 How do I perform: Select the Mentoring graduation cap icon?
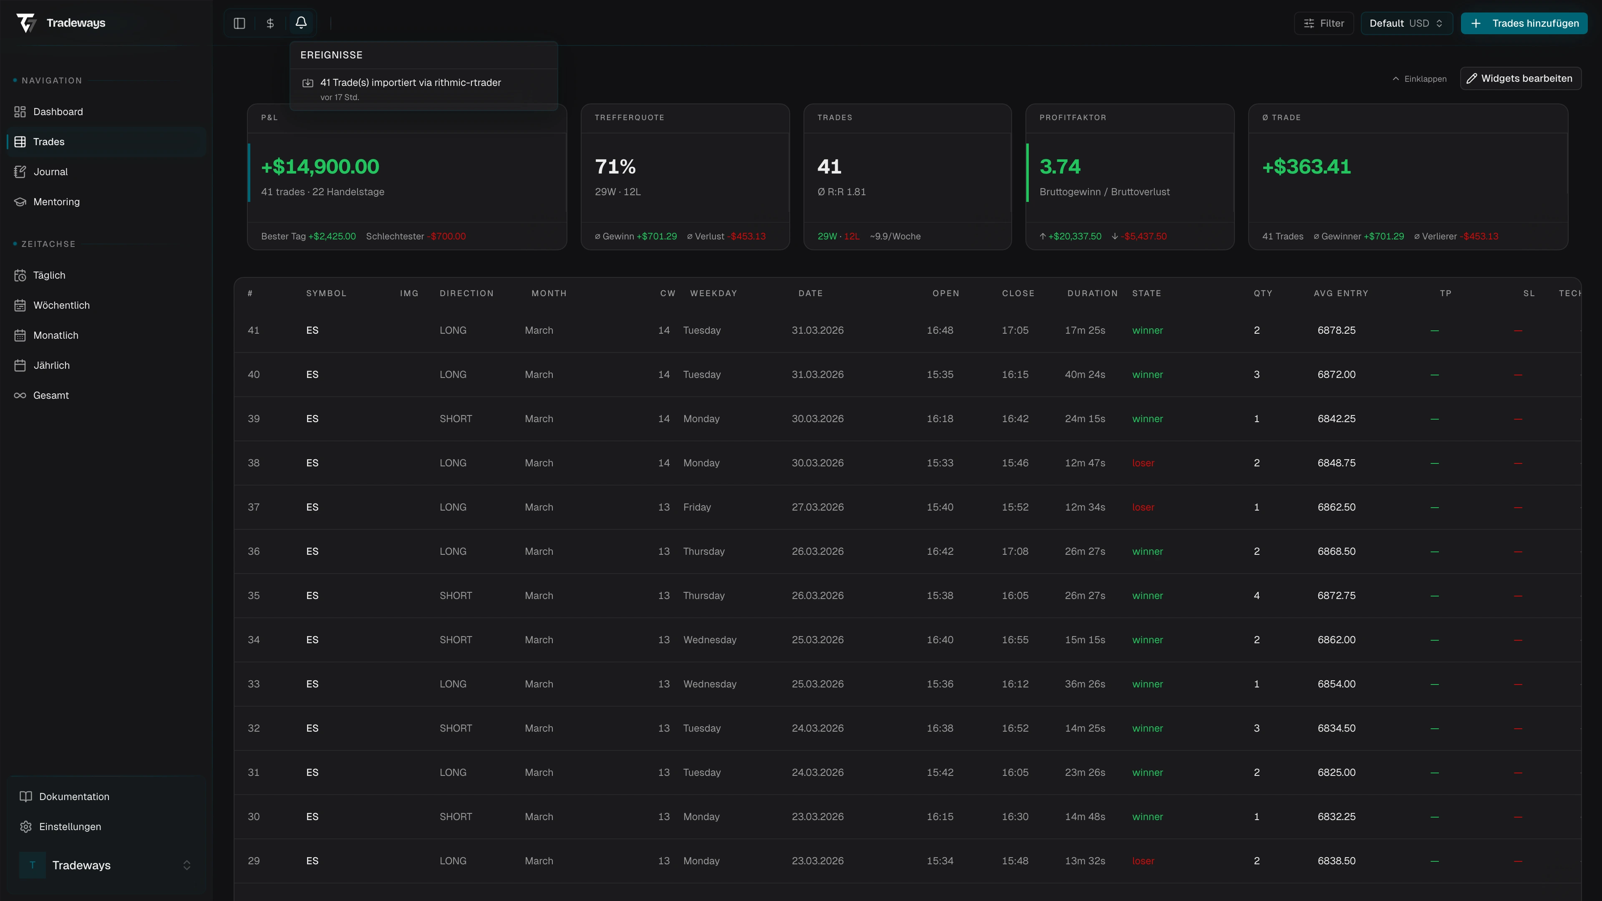[x=20, y=201]
